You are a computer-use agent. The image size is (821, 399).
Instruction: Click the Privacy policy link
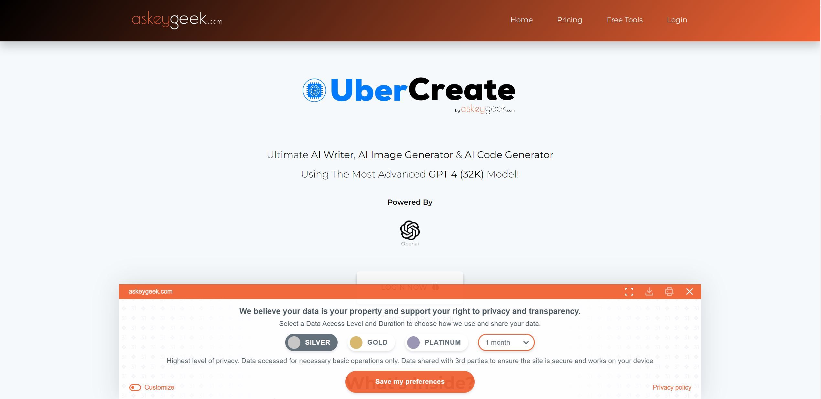(672, 387)
